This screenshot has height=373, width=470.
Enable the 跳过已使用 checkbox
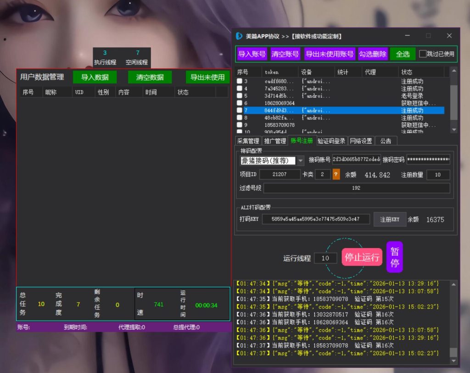pos(423,54)
